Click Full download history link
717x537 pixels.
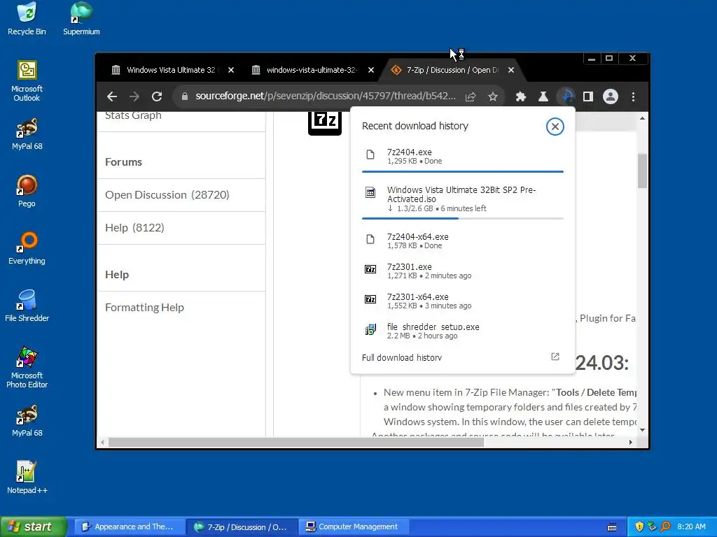pyautogui.click(x=401, y=357)
